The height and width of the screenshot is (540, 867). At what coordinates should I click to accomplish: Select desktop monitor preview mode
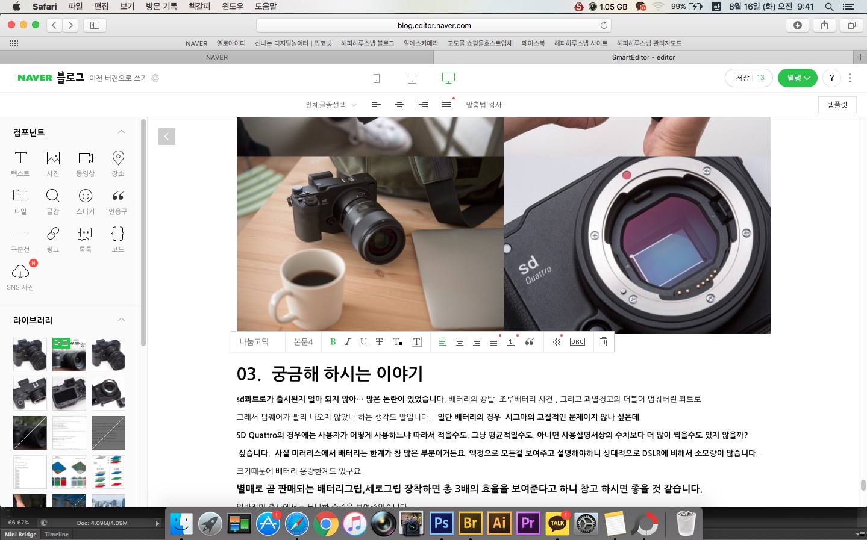pos(448,78)
